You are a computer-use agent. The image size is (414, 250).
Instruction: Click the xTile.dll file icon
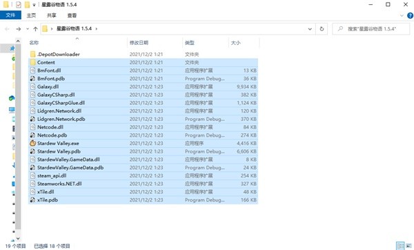click(x=32, y=192)
